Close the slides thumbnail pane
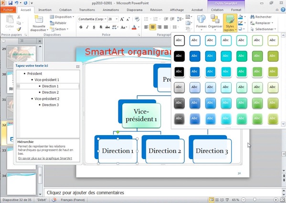286x203 pixels. tap(40, 41)
